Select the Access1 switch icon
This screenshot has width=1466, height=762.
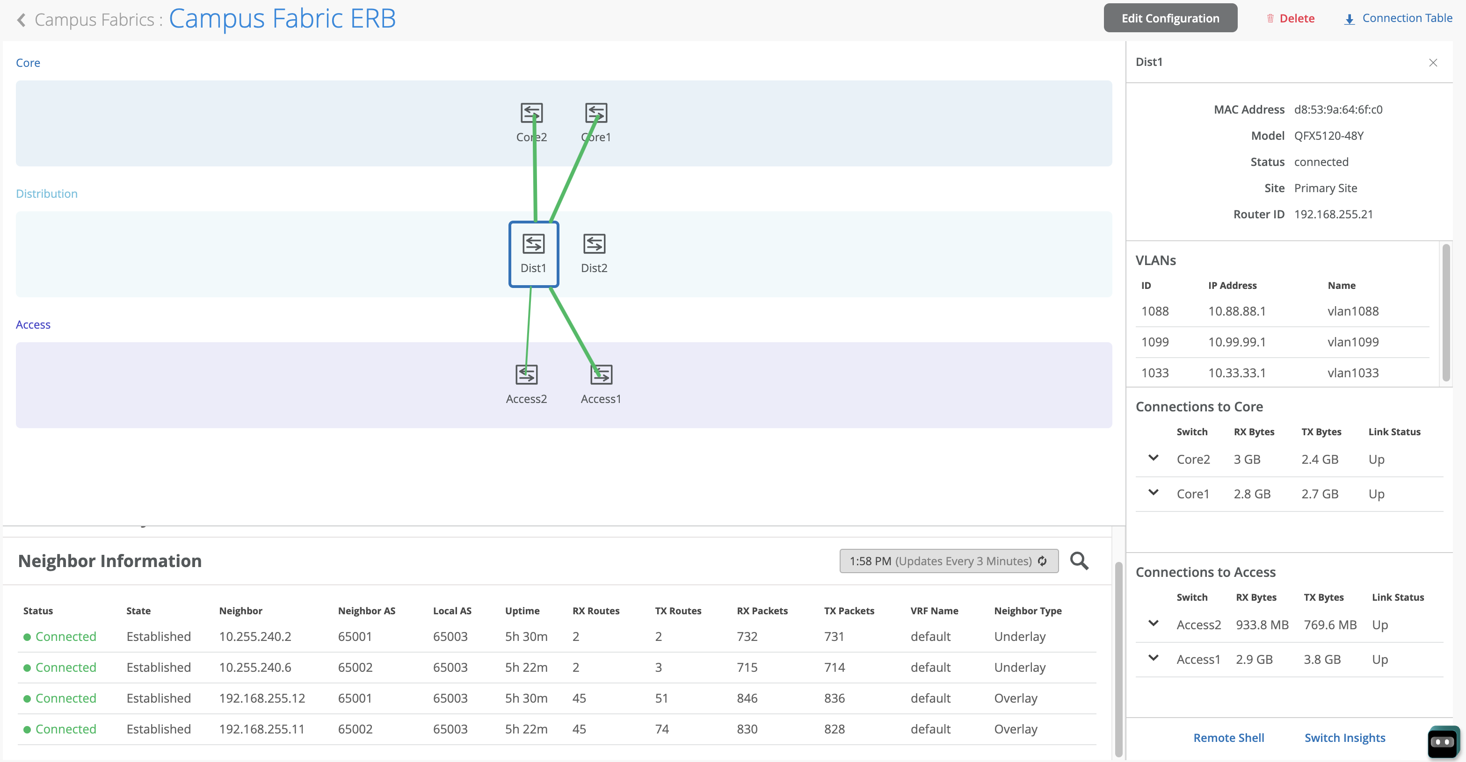pos(601,375)
